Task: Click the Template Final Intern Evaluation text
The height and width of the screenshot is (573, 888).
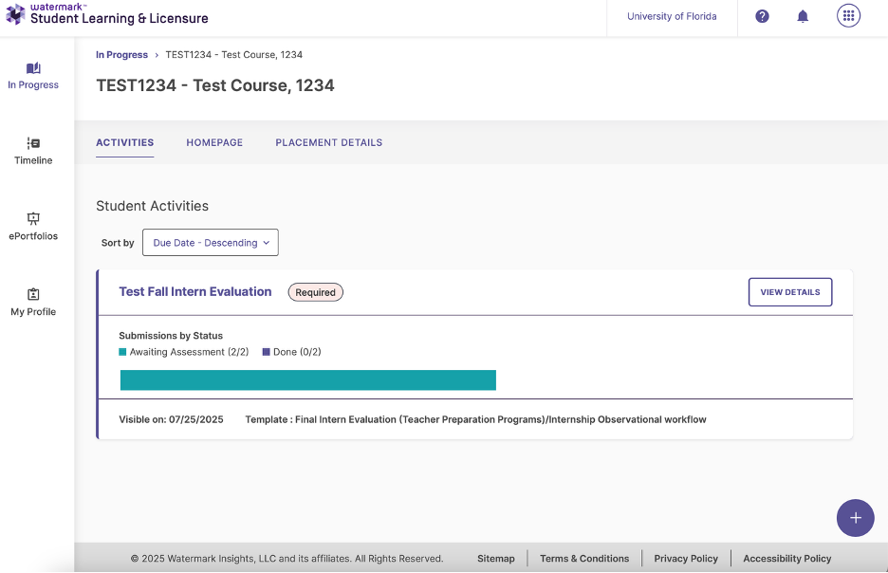Action: click(475, 419)
